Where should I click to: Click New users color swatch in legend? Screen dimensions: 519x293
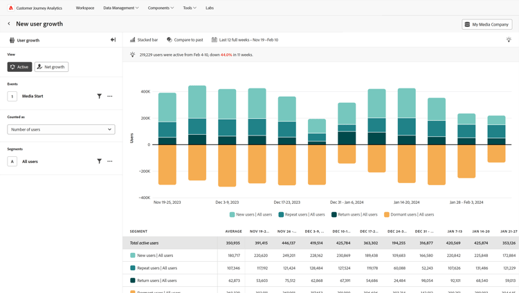tap(233, 214)
